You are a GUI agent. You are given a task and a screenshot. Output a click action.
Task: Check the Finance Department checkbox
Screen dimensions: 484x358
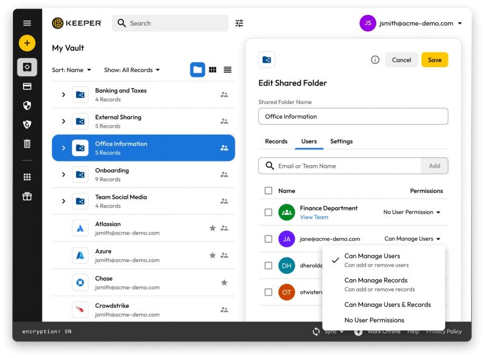268,212
